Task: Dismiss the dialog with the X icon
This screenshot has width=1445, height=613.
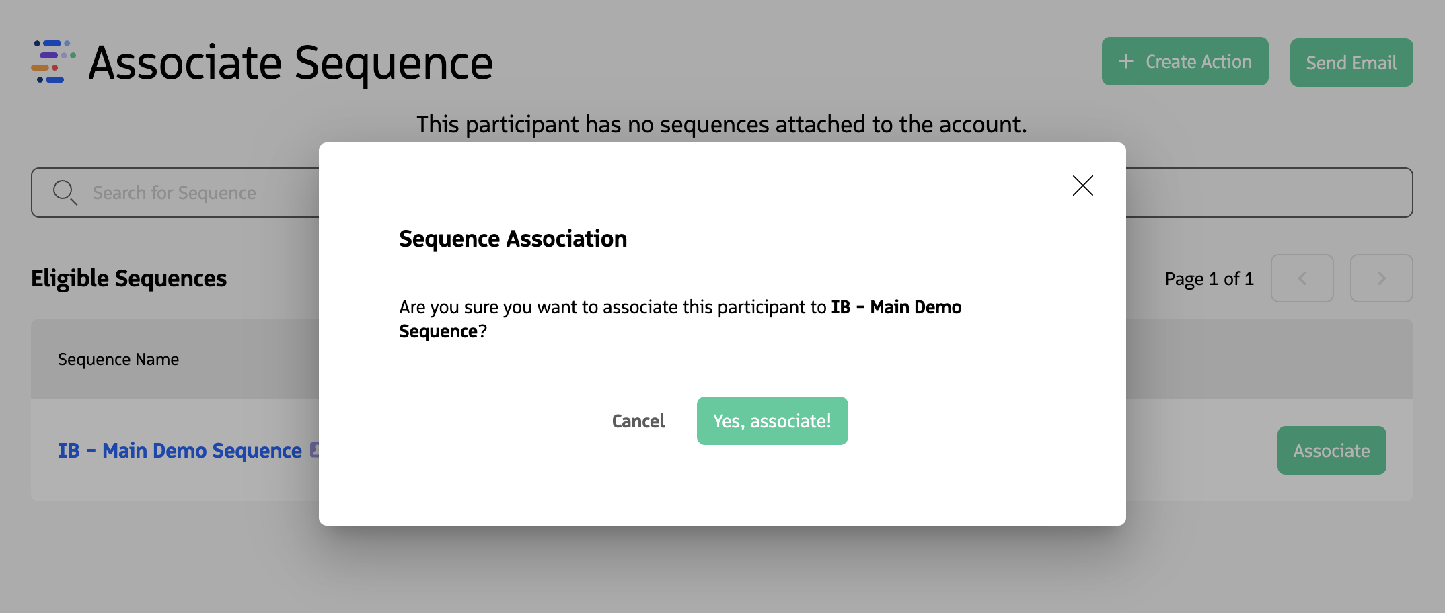Action: 1082,186
